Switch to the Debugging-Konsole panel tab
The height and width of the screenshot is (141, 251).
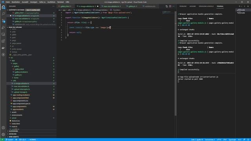206,6
